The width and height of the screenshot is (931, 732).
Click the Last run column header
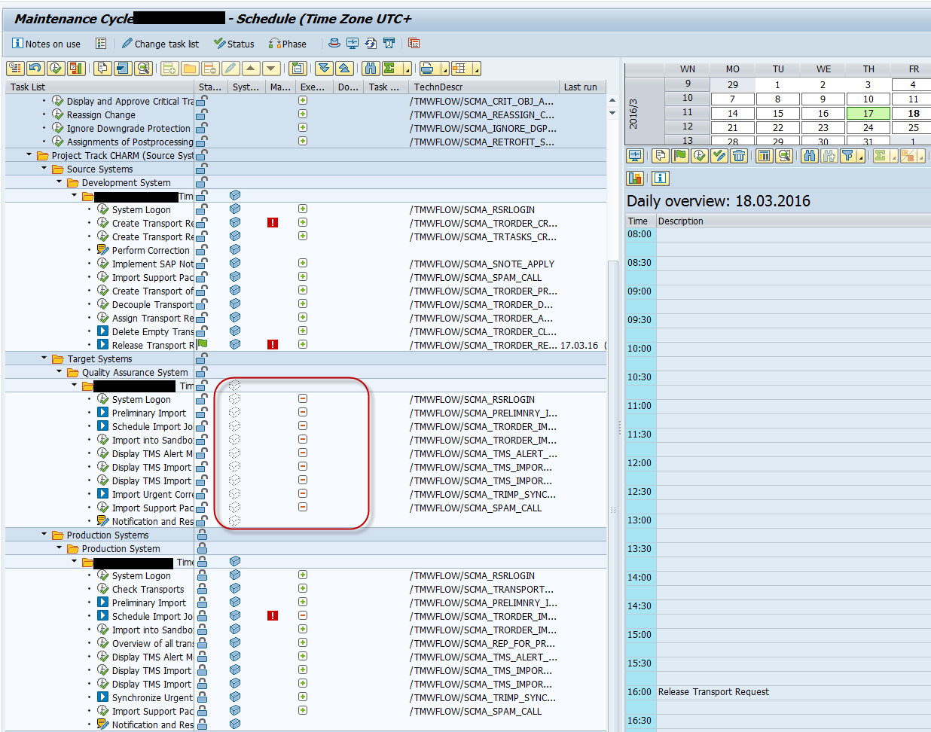tap(583, 87)
